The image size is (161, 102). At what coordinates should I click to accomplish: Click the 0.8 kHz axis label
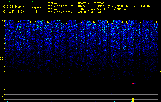click(2, 71)
